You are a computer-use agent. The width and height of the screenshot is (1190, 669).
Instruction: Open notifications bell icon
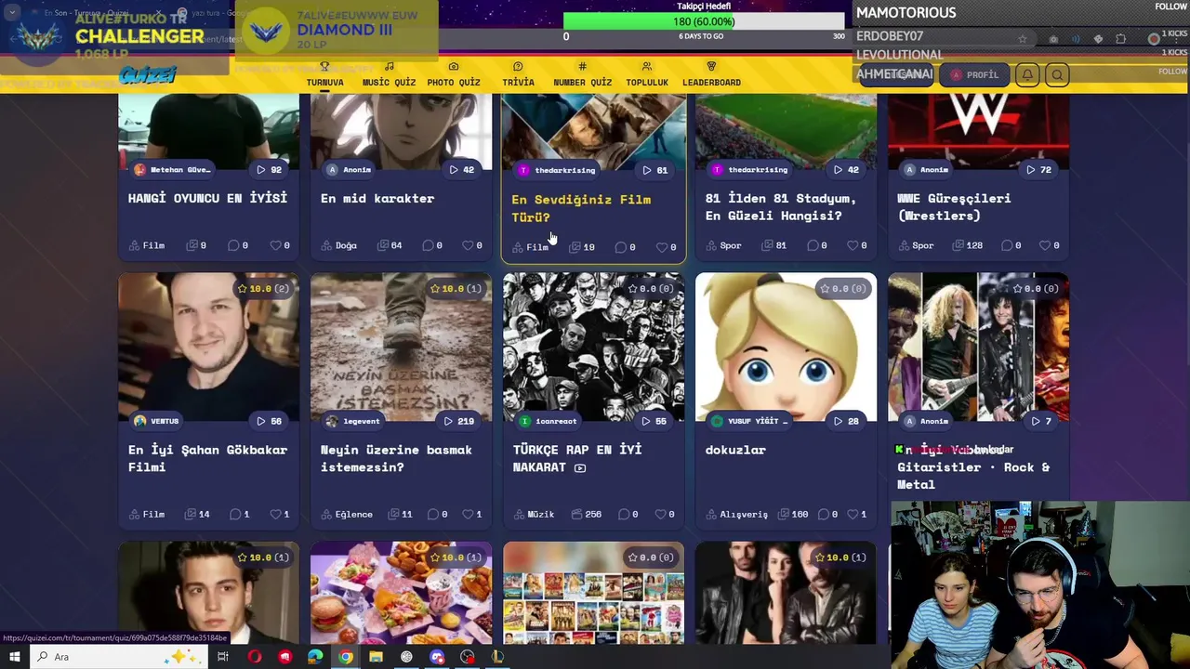(x=1027, y=74)
